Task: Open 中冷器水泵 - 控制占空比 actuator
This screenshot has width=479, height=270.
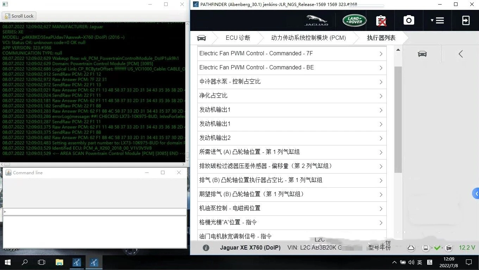Action: pyautogui.click(x=292, y=82)
